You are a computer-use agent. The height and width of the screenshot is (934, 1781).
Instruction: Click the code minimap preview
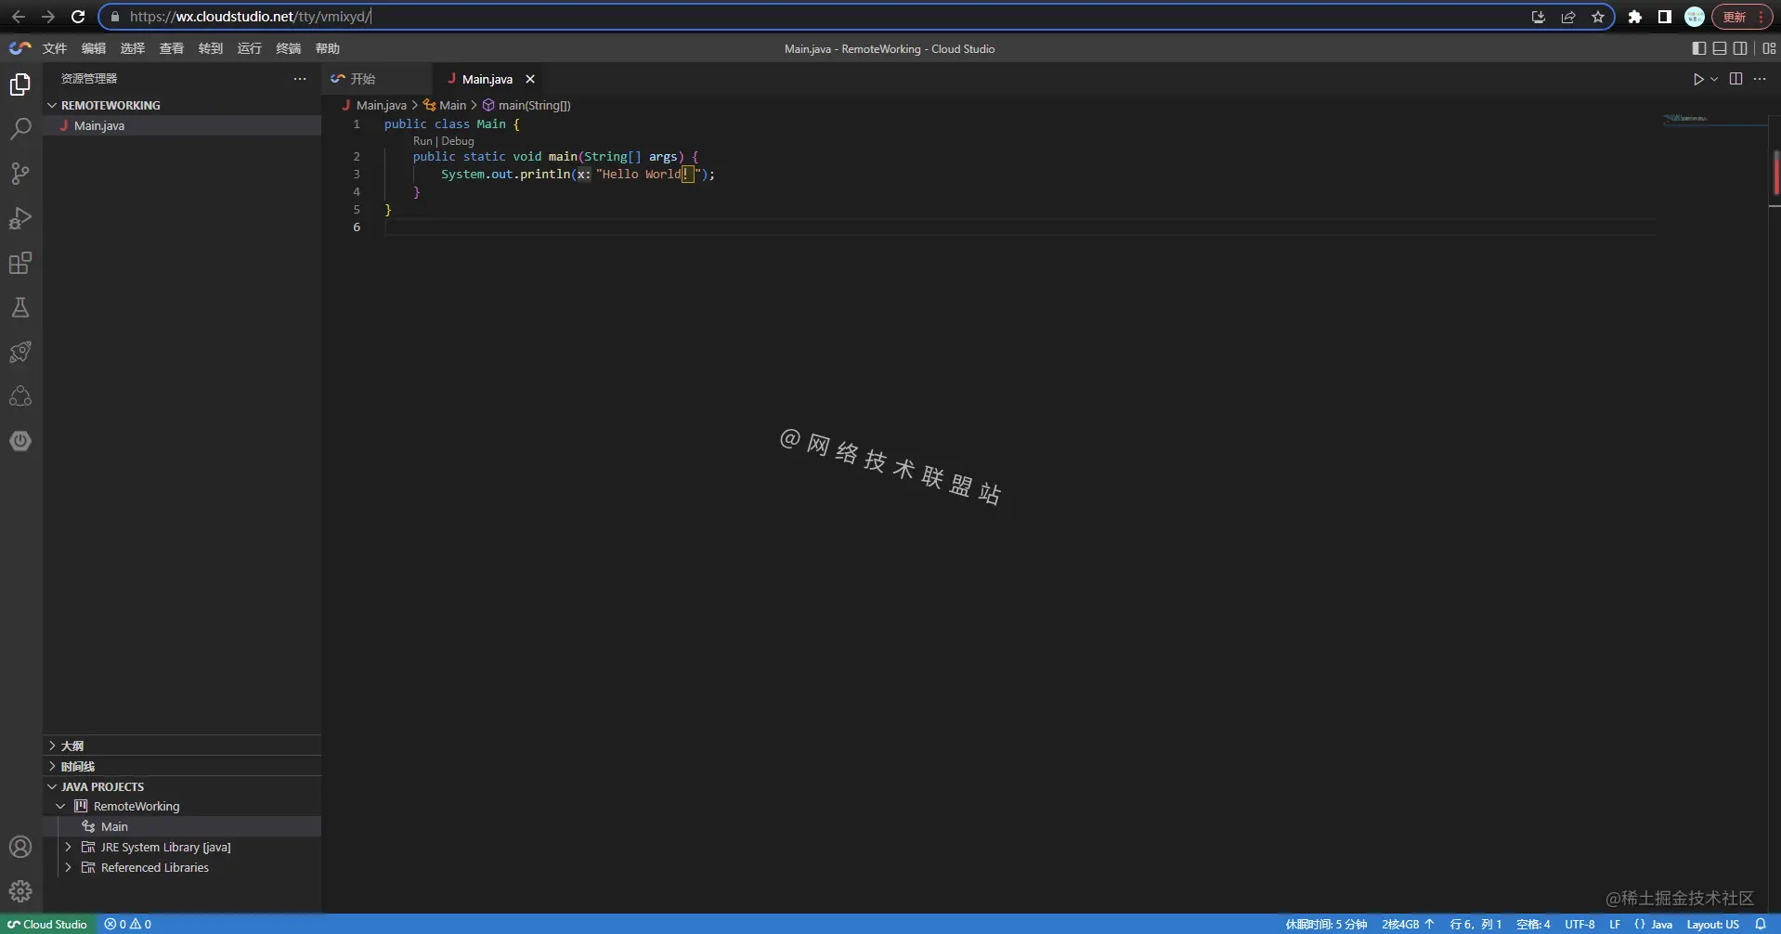tap(1686, 119)
